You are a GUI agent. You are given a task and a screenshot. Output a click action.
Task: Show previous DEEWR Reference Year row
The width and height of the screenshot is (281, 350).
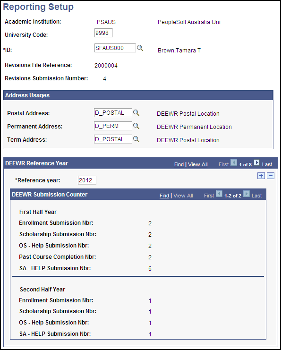coord(233,163)
